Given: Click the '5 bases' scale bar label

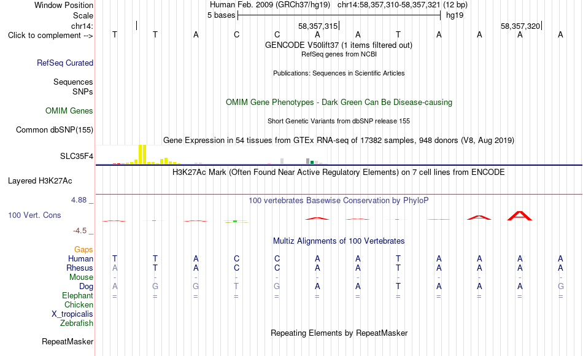Looking at the screenshot, I should point(221,15).
